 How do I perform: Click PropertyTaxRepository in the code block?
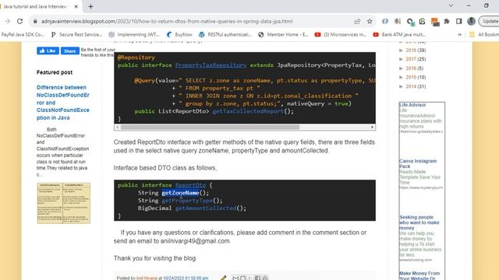[211, 65]
